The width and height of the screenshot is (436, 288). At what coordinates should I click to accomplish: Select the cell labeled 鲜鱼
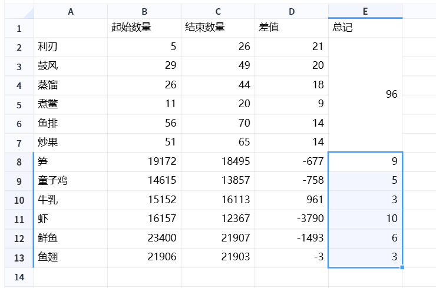tap(71, 239)
